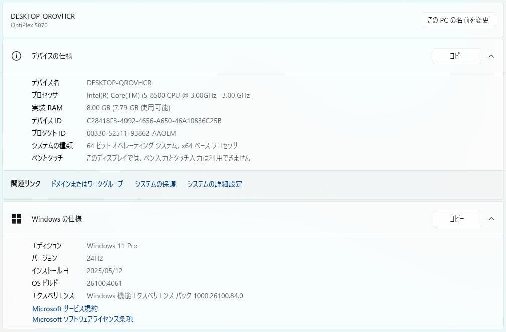506x332 pixels.
Task: Click the エディション value Windows 11 Pro
Action: [x=111, y=246]
